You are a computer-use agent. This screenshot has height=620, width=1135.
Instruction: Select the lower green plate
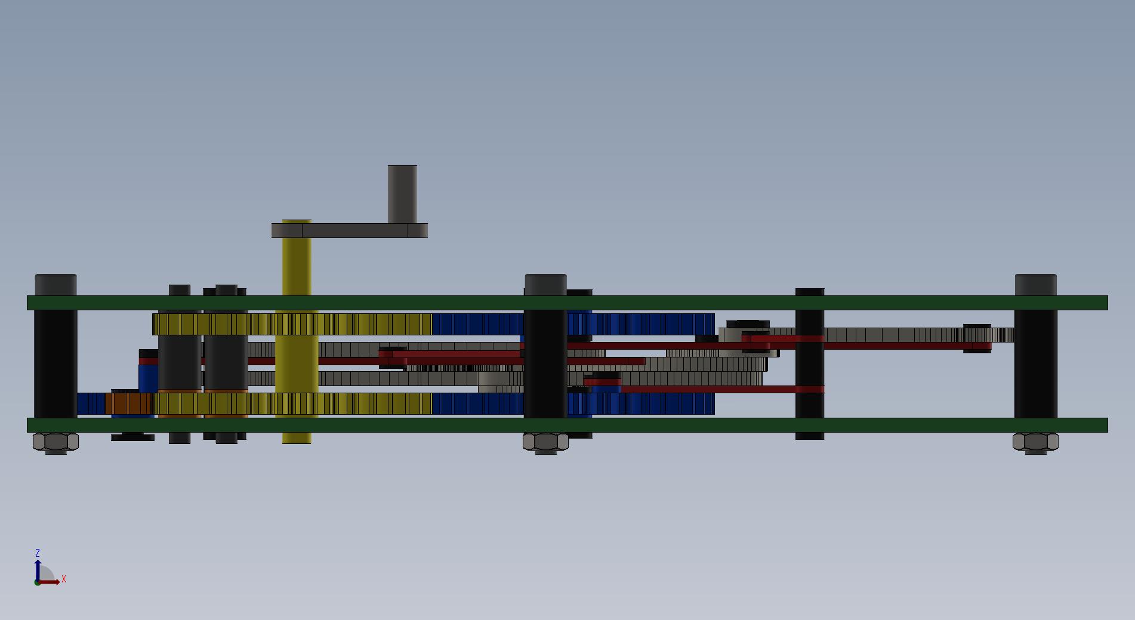(567, 425)
